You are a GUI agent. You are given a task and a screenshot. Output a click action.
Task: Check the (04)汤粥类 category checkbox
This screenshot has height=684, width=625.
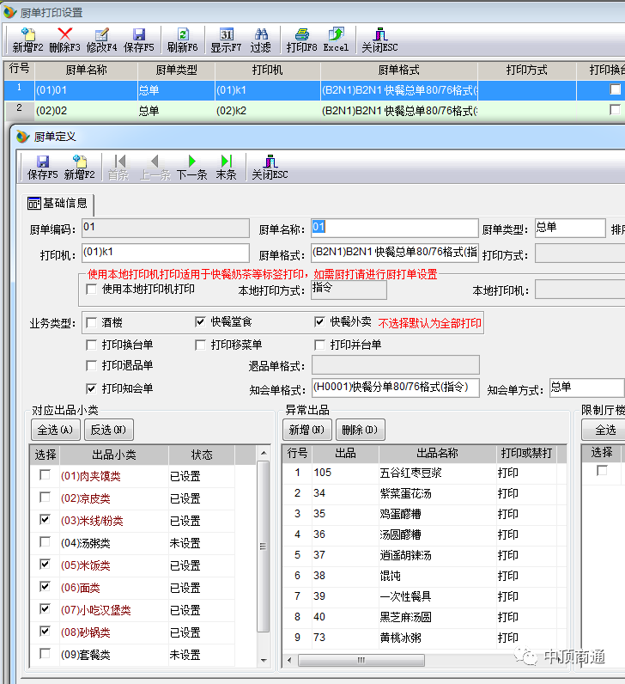[x=45, y=542]
